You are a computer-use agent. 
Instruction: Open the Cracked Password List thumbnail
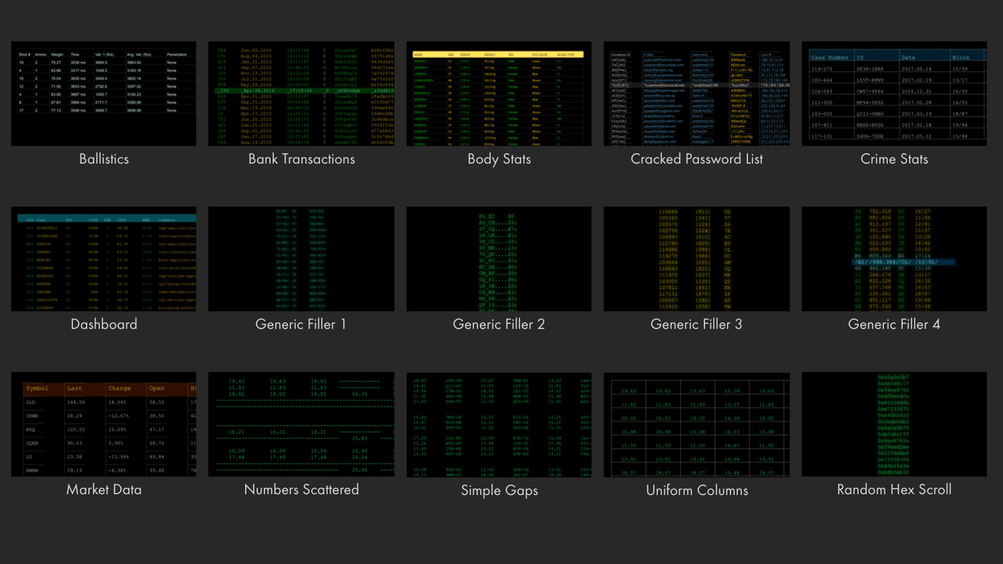696,93
